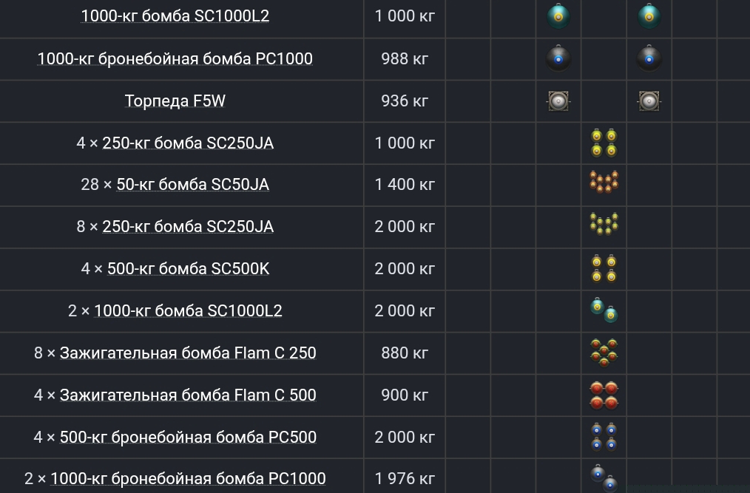750x493 pixels.
Task: Follow the 500-кг бомба SC500K link
Action: [x=188, y=269]
